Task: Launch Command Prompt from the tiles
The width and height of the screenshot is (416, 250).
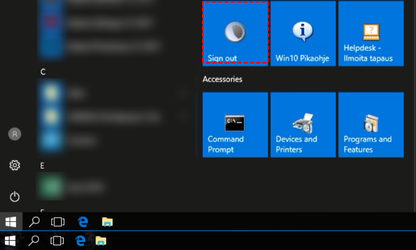Action: tap(235, 125)
